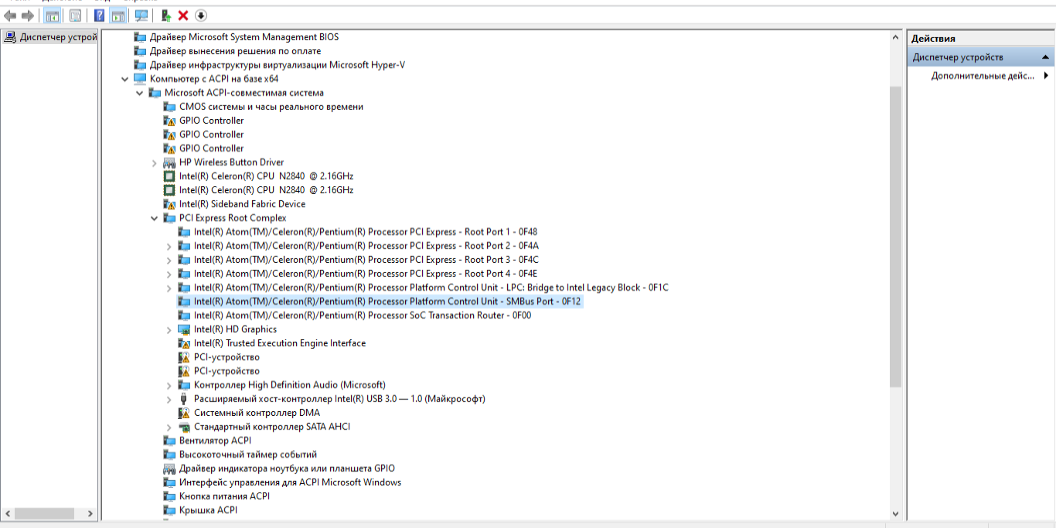Select Кнопка питания ACPI
Viewport: 1056px width, 528px height.
tap(224, 496)
